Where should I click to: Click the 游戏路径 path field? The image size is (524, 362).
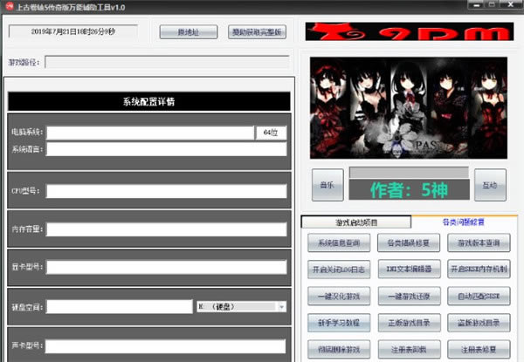tap(167, 62)
